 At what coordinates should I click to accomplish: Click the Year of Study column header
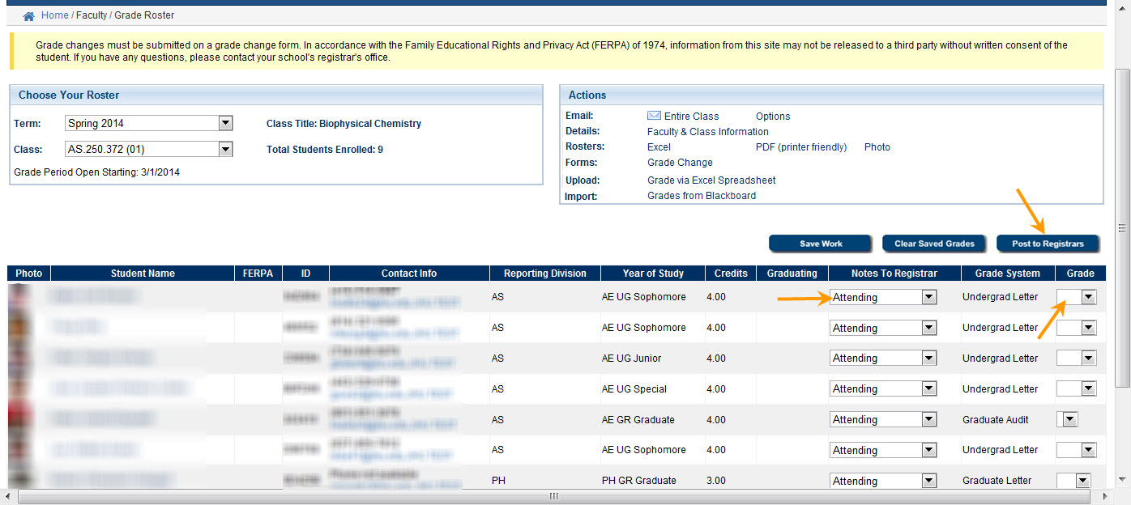click(x=653, y=274)
